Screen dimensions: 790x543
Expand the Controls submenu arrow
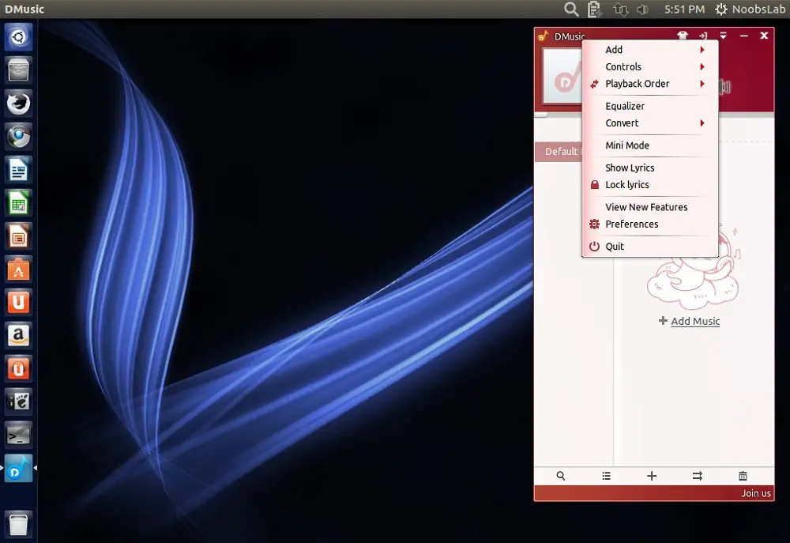(x=702, y=66)
